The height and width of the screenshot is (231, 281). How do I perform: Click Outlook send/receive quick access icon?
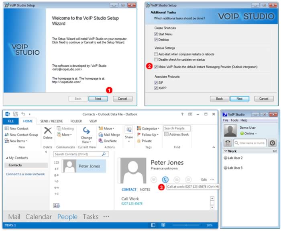pyautogui.click(x=15, y=114)
